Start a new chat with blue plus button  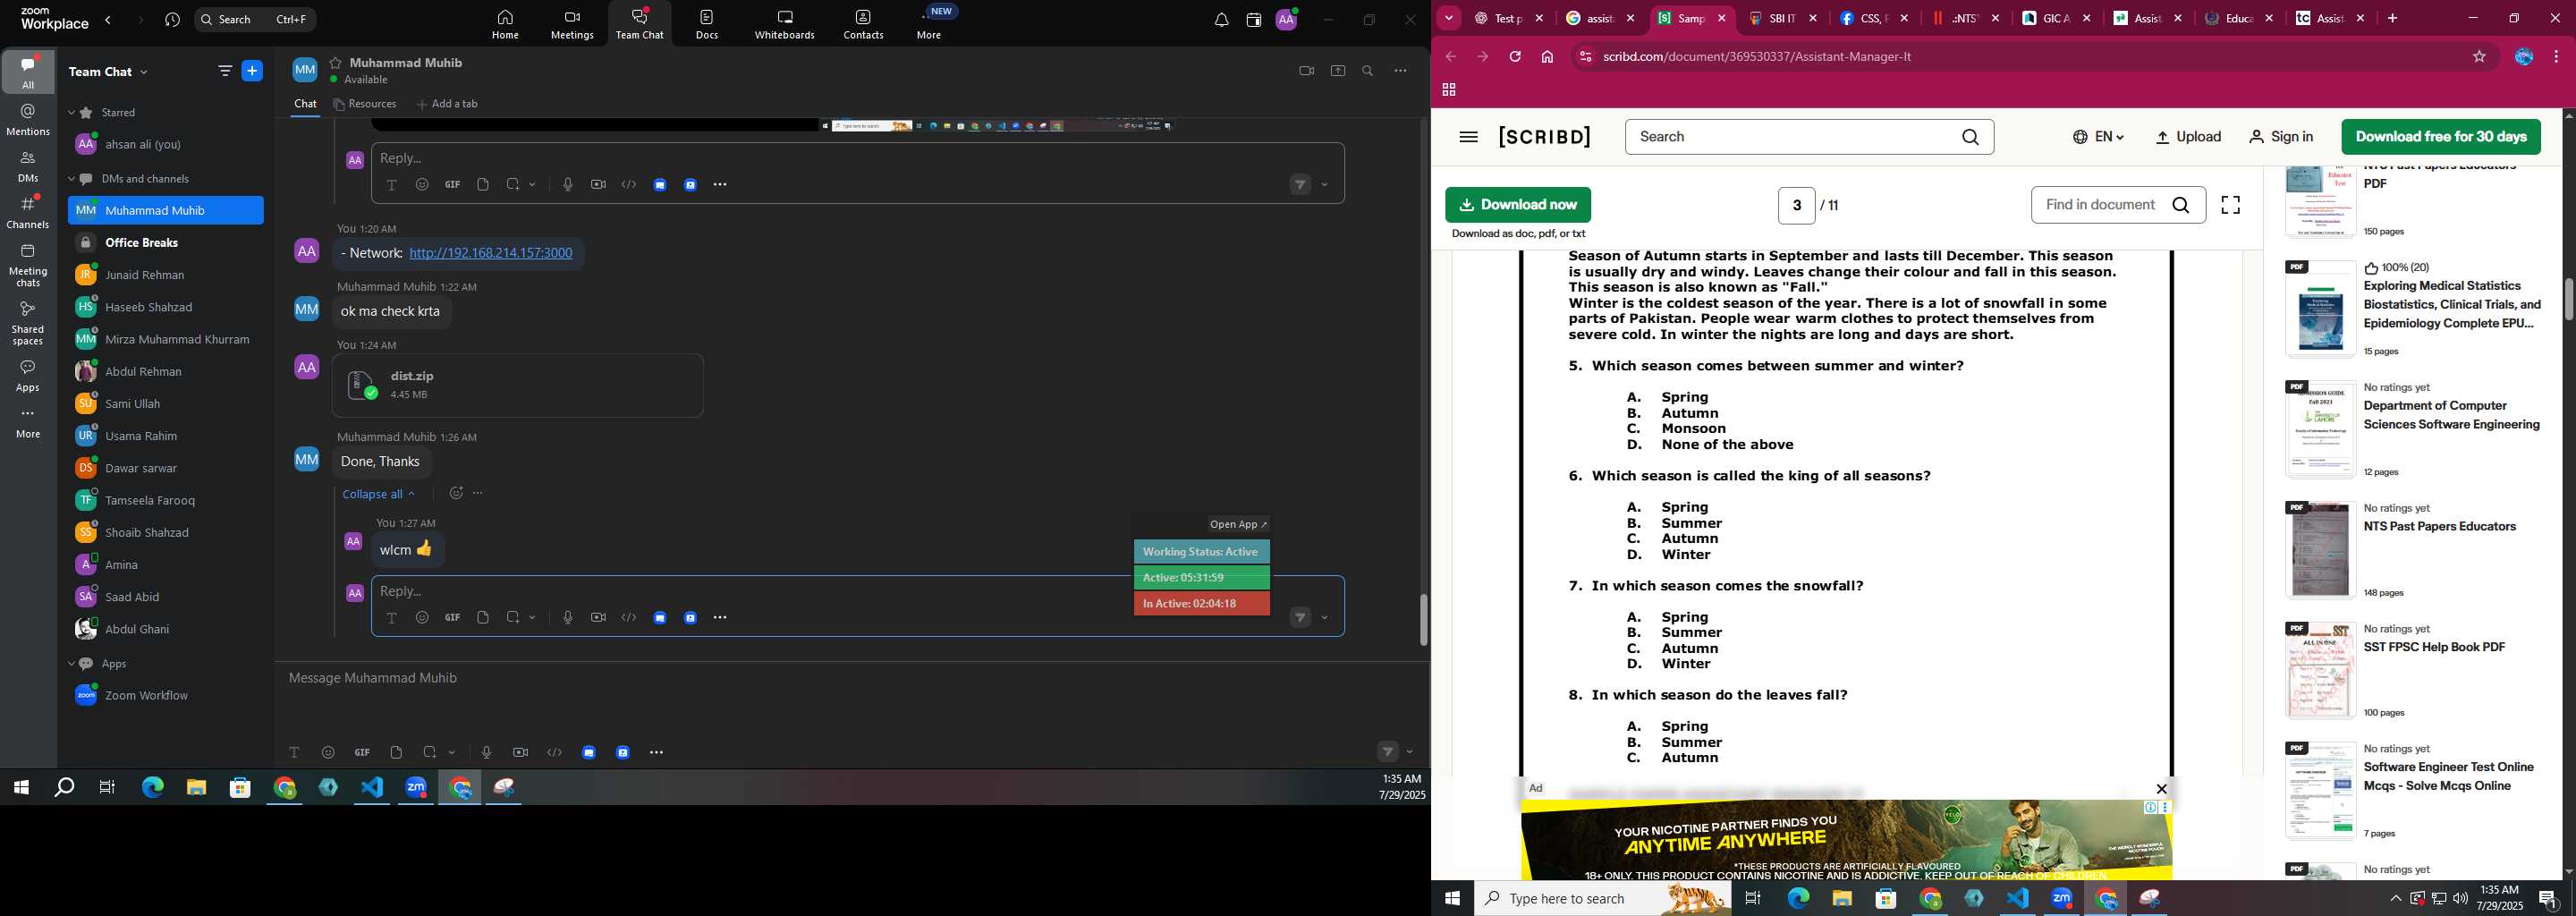point(252,71)
